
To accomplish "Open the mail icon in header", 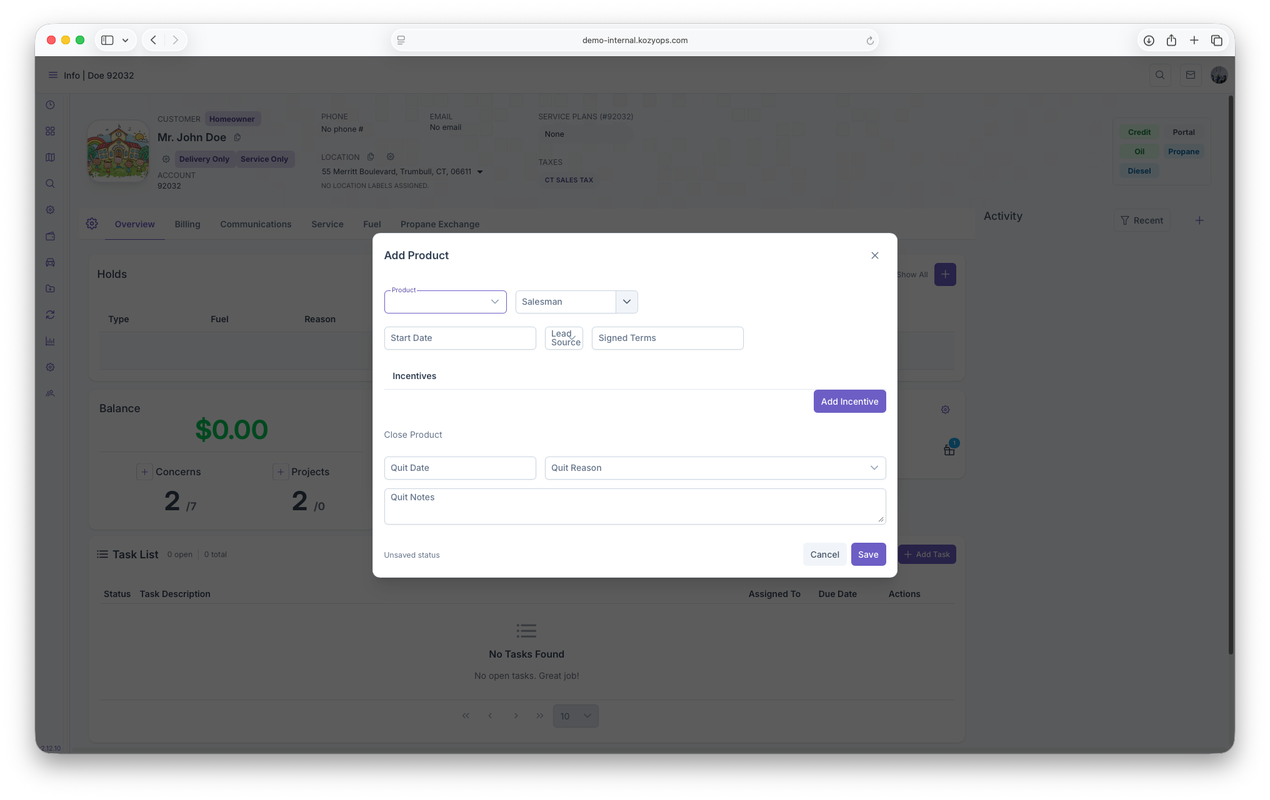I will tap(1191, 75).
